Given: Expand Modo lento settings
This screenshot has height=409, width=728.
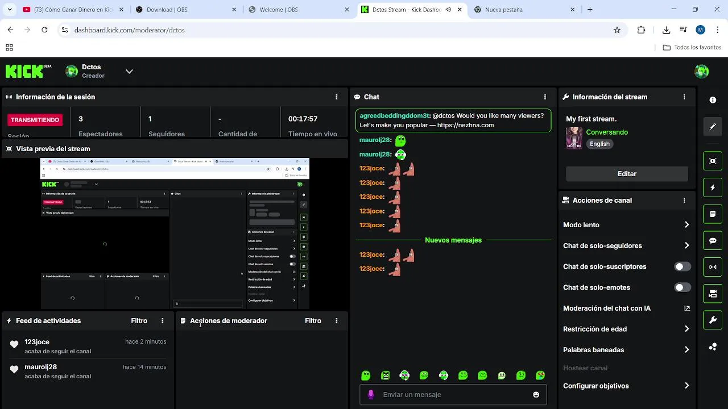Looking at the screenshot, I should (x=687, y=225).
